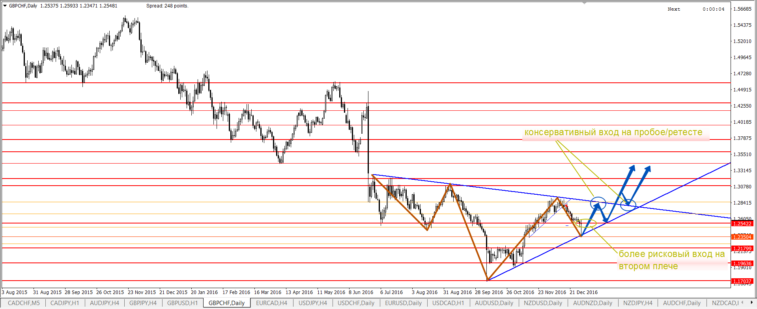Click the '17 Feb 2016' date label
The image size is (757, 309).
tap(236, 292)
